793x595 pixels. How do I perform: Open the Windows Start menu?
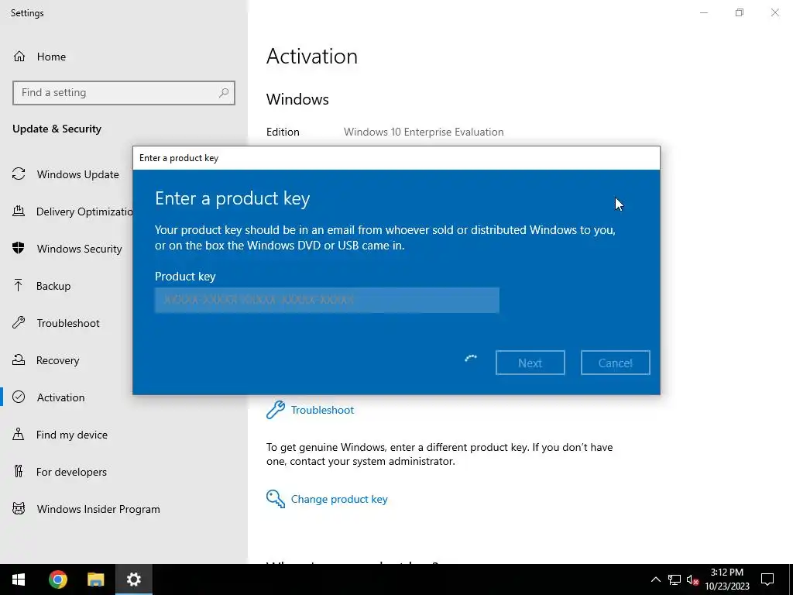(x=19, y=580)
